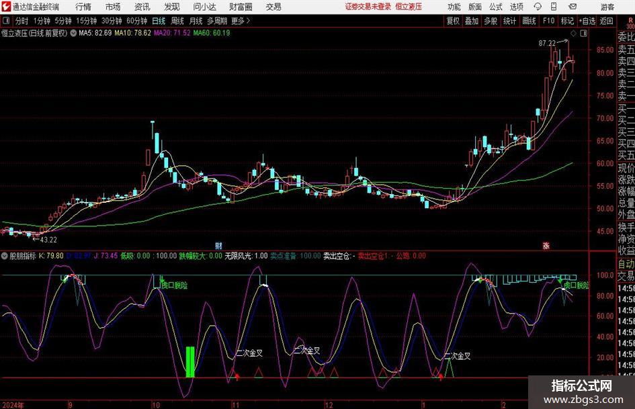Click the 43.22 low price label

pyautogui.click(x=48, y=240)
